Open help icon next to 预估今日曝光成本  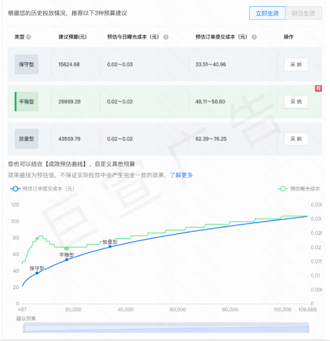click(x=166, y=37)
